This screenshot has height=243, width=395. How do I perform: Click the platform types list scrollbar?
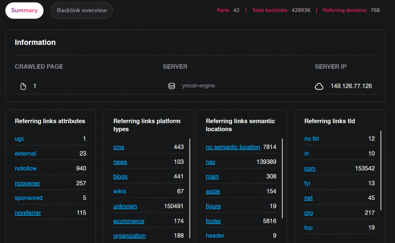pyautogui.click(x=190, y=188)
